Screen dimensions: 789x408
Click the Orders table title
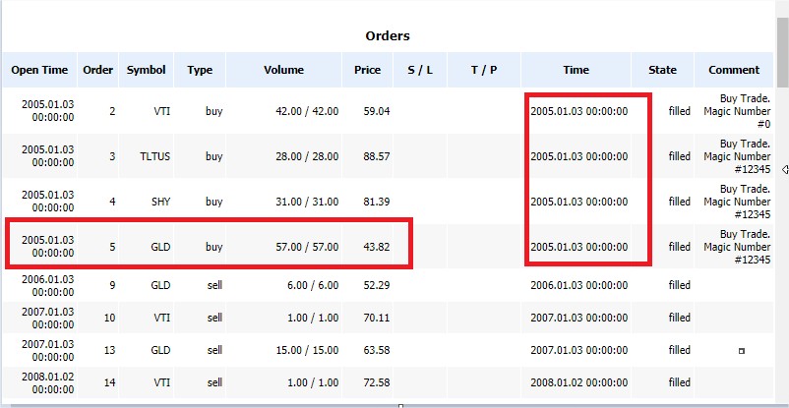point(388,35)
